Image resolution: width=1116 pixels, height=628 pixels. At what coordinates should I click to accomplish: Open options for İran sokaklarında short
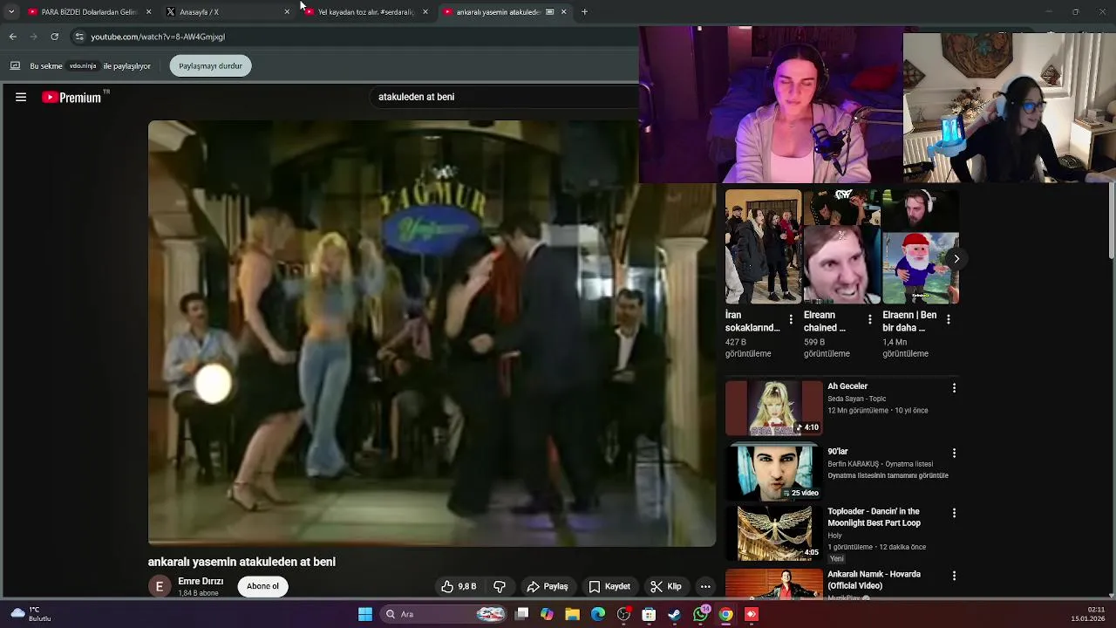(x=791, y=319)
